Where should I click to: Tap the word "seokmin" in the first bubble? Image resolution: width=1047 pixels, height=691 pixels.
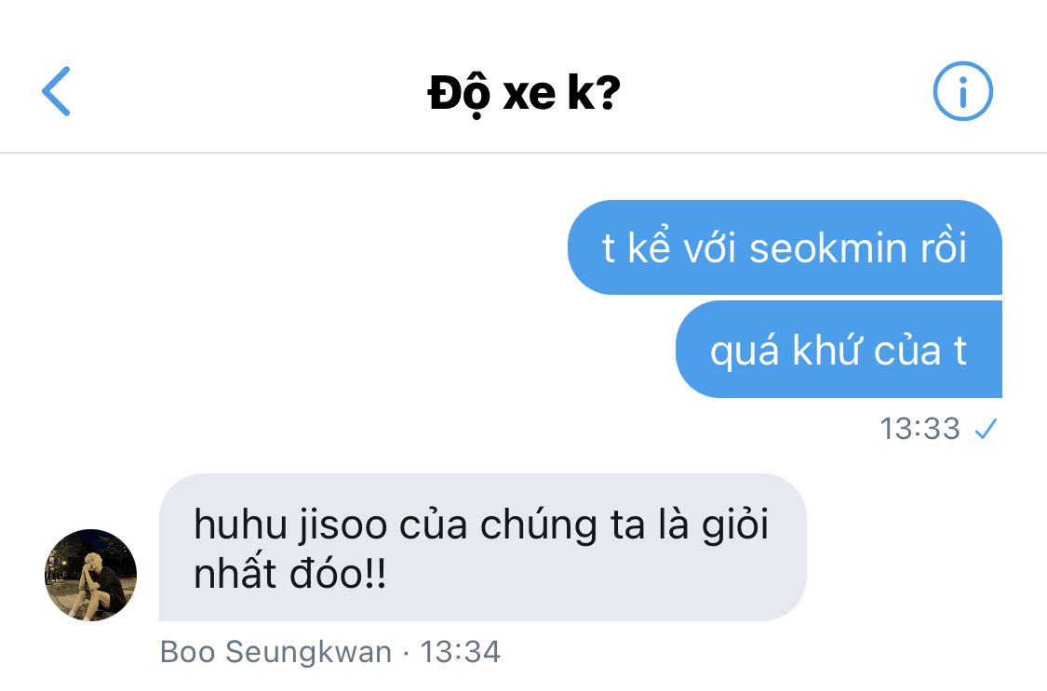coord(828,248)
